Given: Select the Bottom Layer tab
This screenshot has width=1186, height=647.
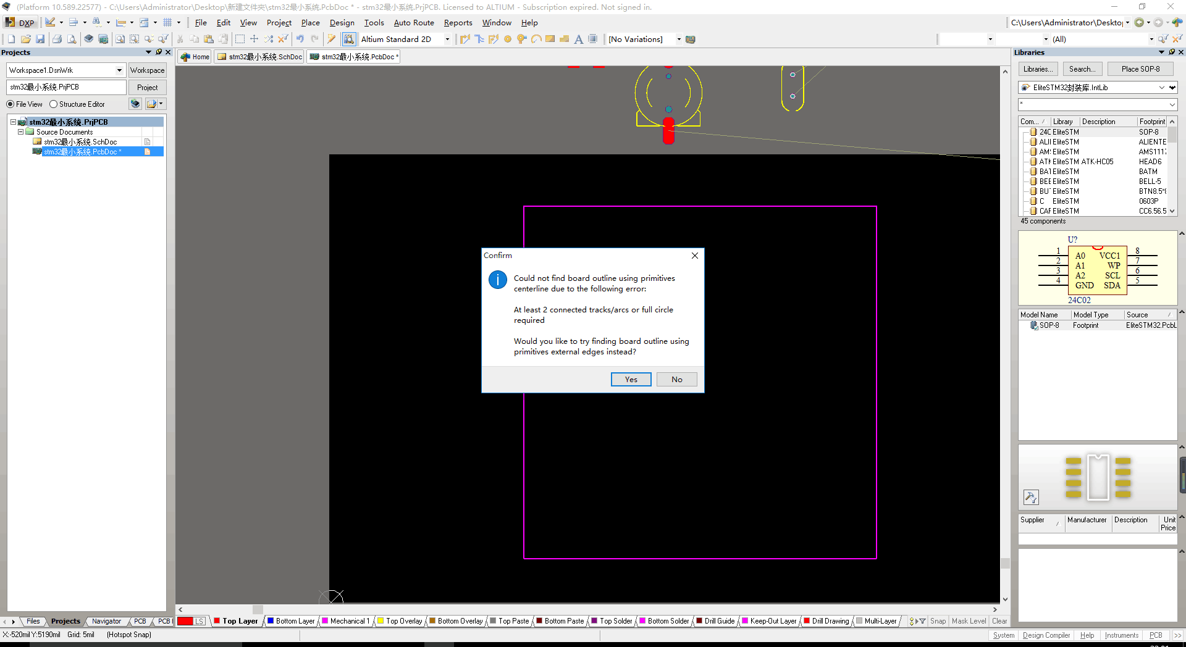Looking at the screenshot, I should coord(291,621).
